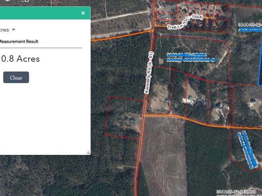The width and height of the screenshot is (262, 196).
Task: Click the Trell Ln (OC - 1664) road label
Action: 185,22
